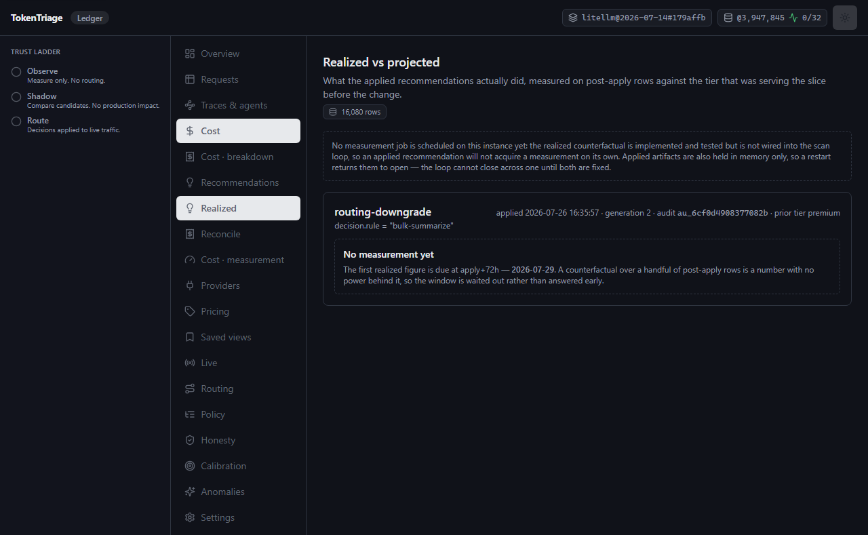This screenshot has width=868, height=535.
Task: Click the Honesty shield icon
Action: click(190, 440)
